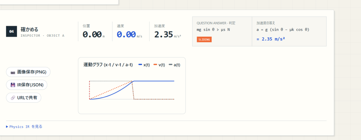Click the orange v(t) legend marker

click(155, 65)
